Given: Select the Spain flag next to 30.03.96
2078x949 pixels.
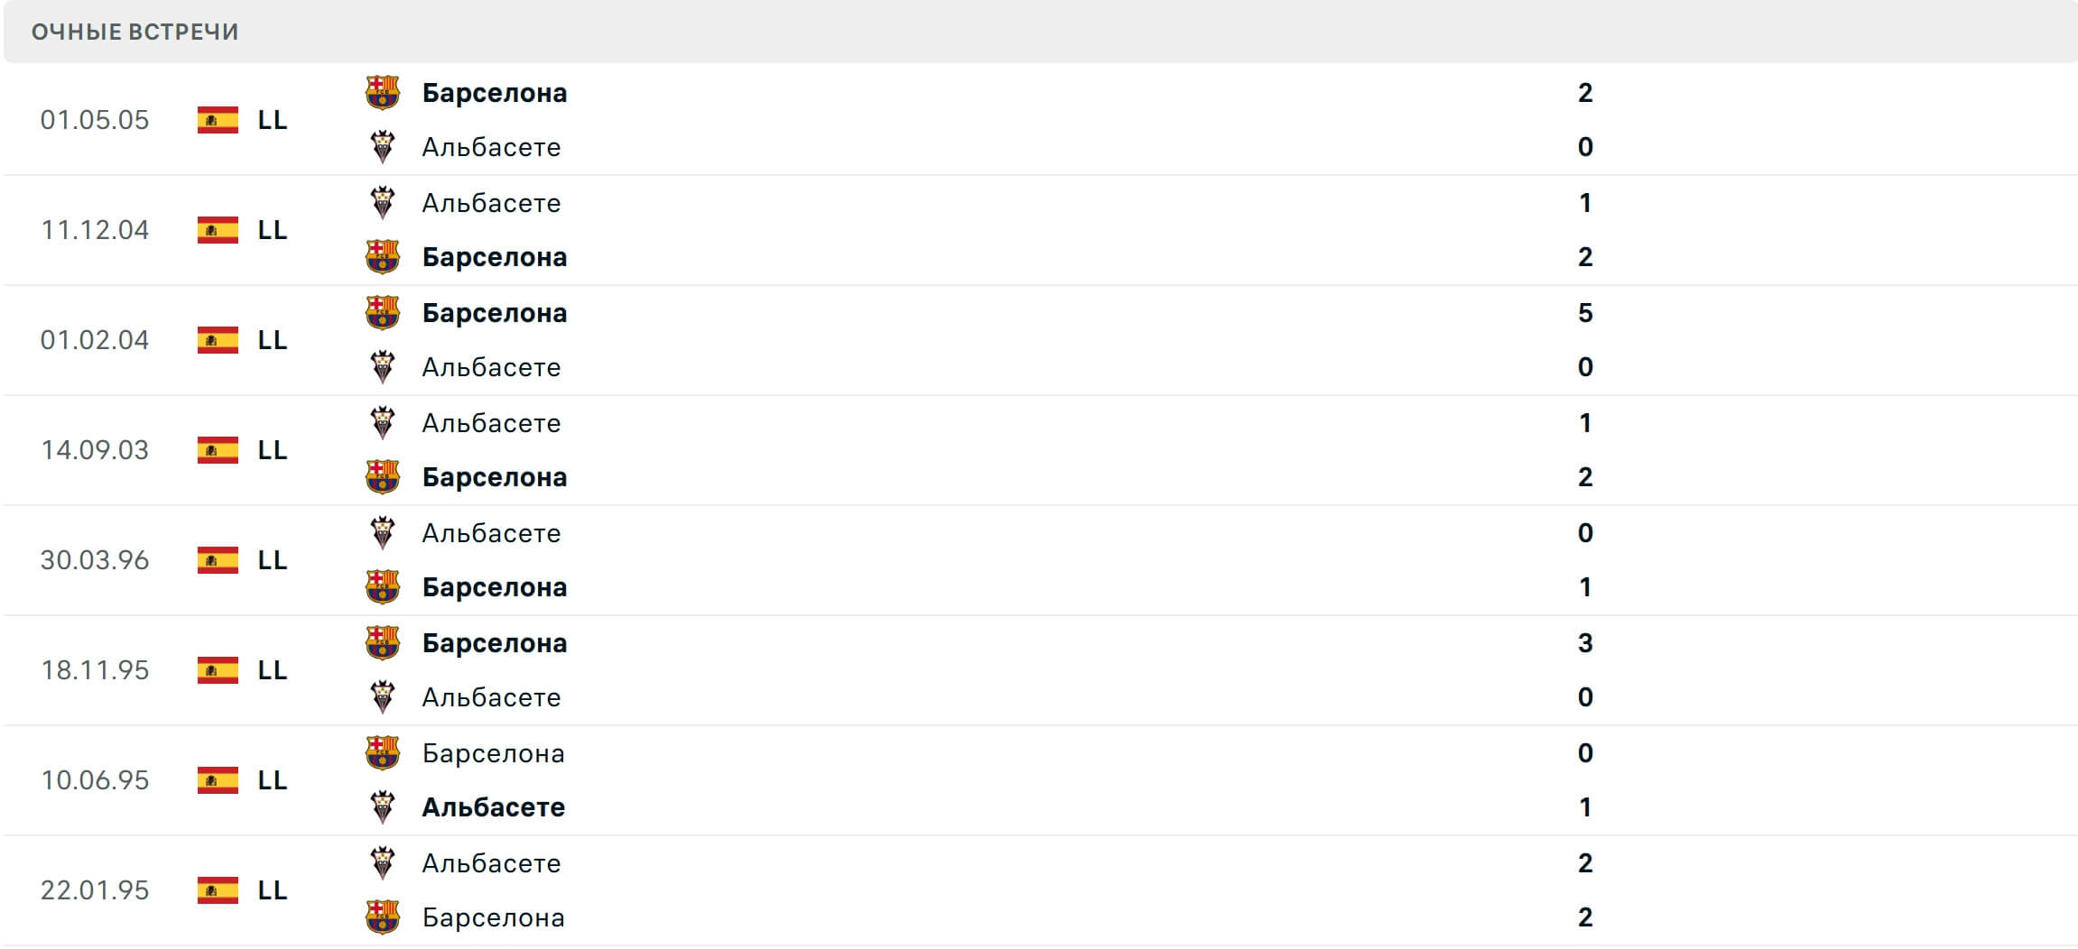Looking at the screenshot, I should (x=218, y=560).
